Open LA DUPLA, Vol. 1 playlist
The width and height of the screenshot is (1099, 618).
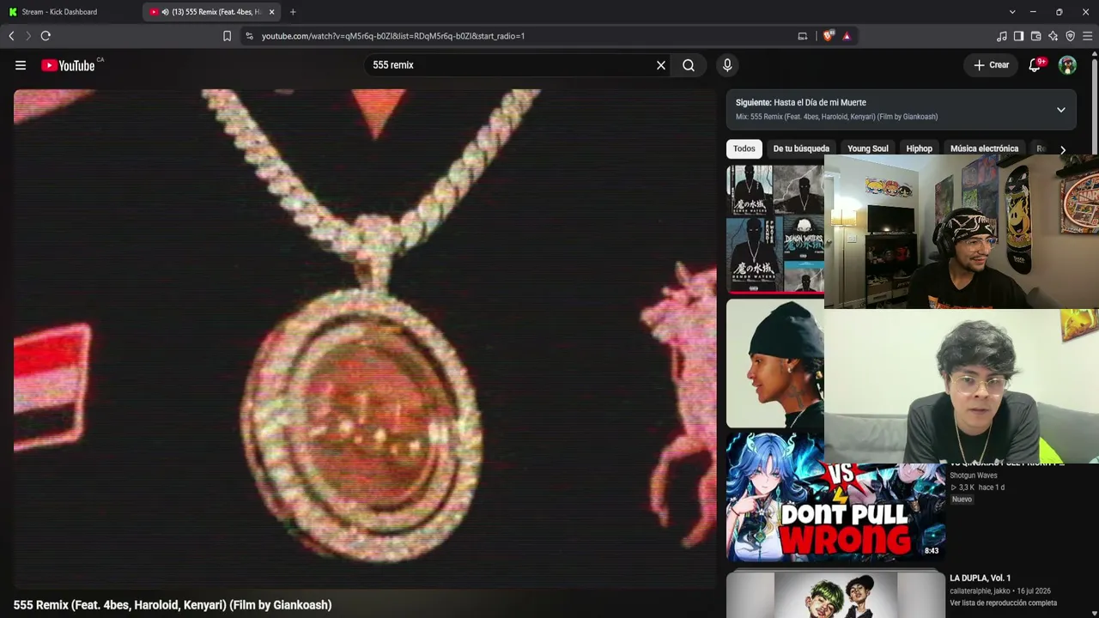pos(980,579)
